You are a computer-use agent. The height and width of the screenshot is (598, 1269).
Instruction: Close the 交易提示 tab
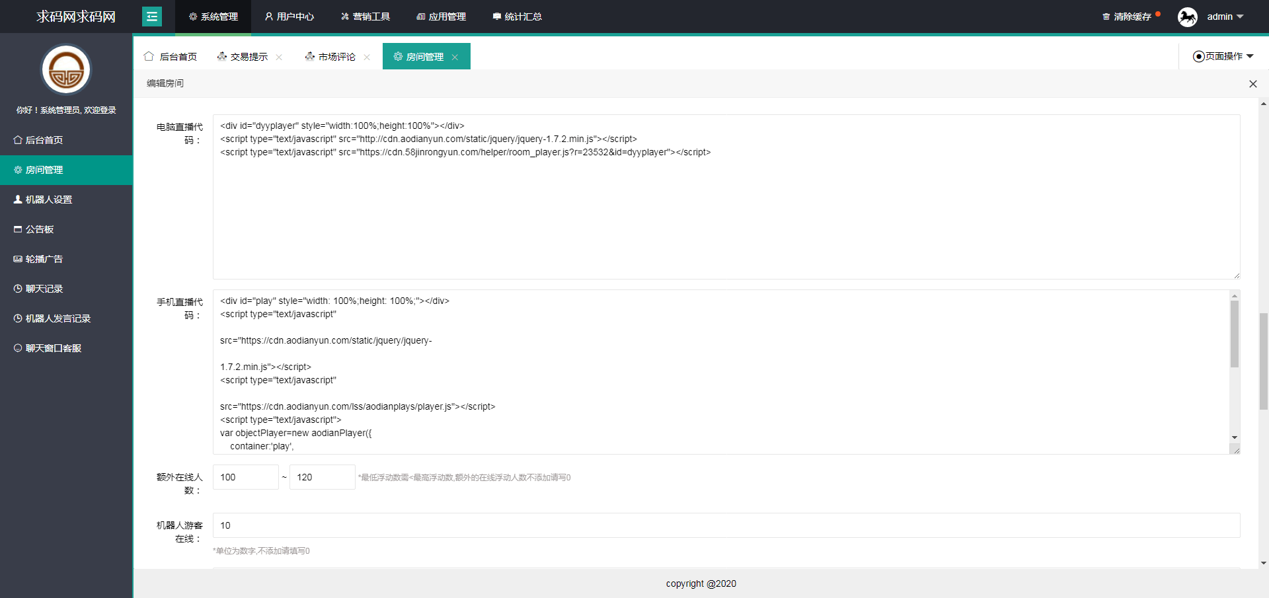279,57
